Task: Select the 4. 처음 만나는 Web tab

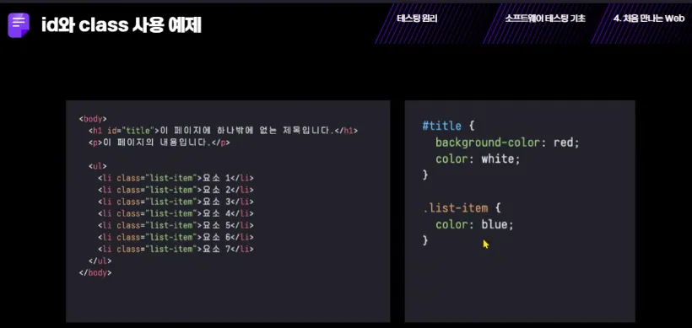Action: [x=649, y=19]
